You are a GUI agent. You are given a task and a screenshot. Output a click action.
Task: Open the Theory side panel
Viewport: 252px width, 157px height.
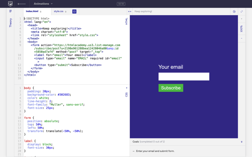pyautogui.click(x=10, y=23)
